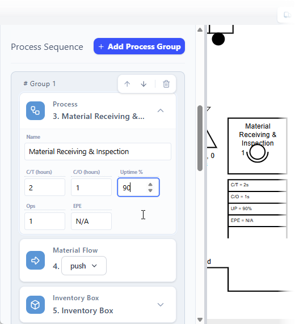Click the Process Sequence heading
295x324 pixels.
[x=47, y=47]
